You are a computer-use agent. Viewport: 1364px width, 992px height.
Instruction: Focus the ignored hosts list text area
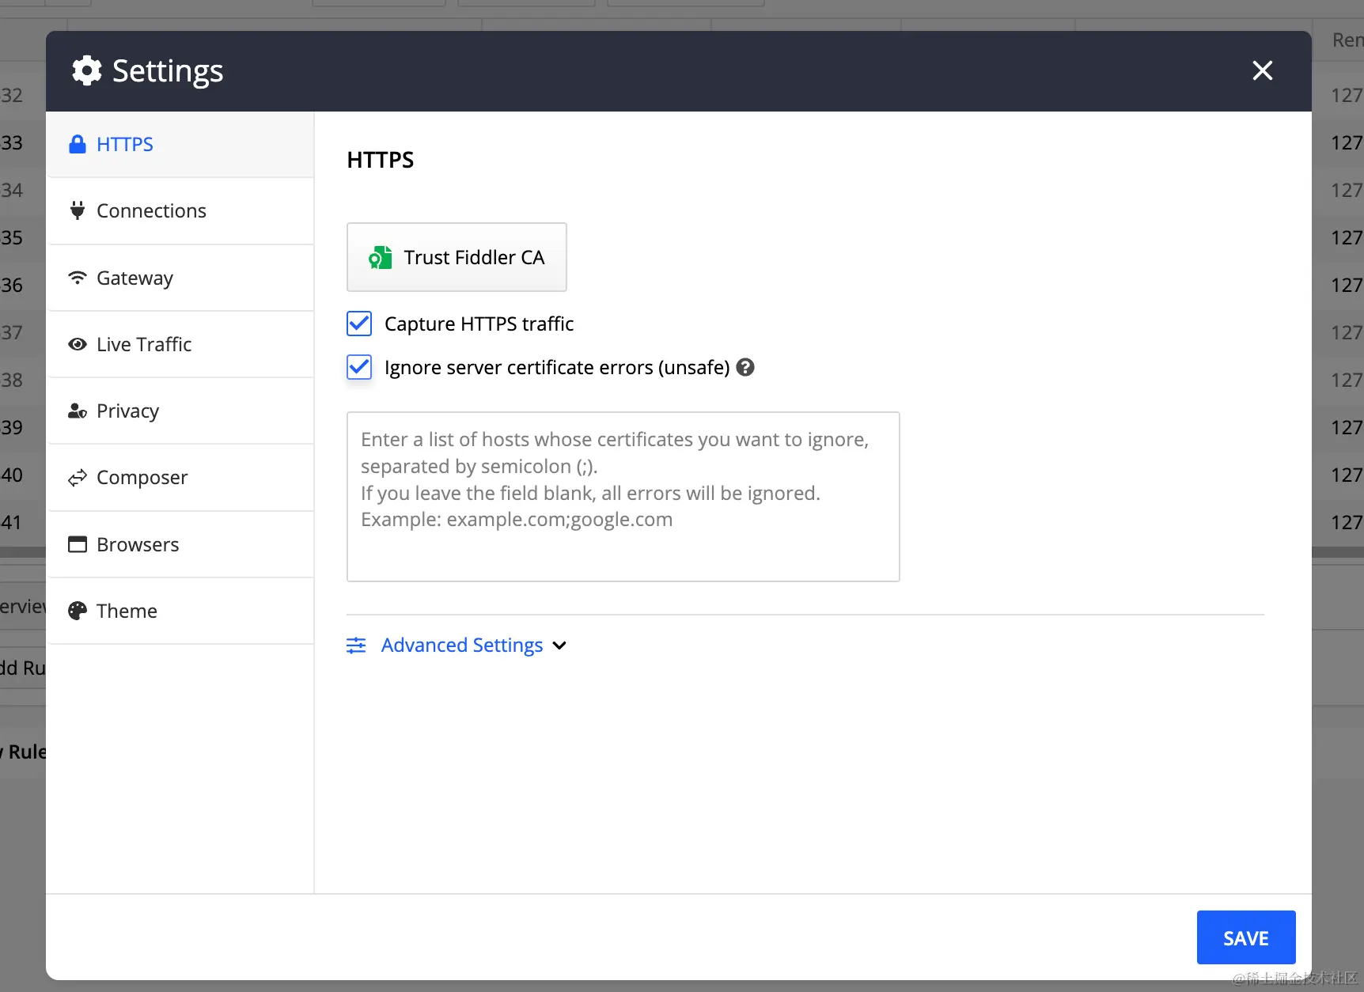pyautogui.click(x=623, y=497)
